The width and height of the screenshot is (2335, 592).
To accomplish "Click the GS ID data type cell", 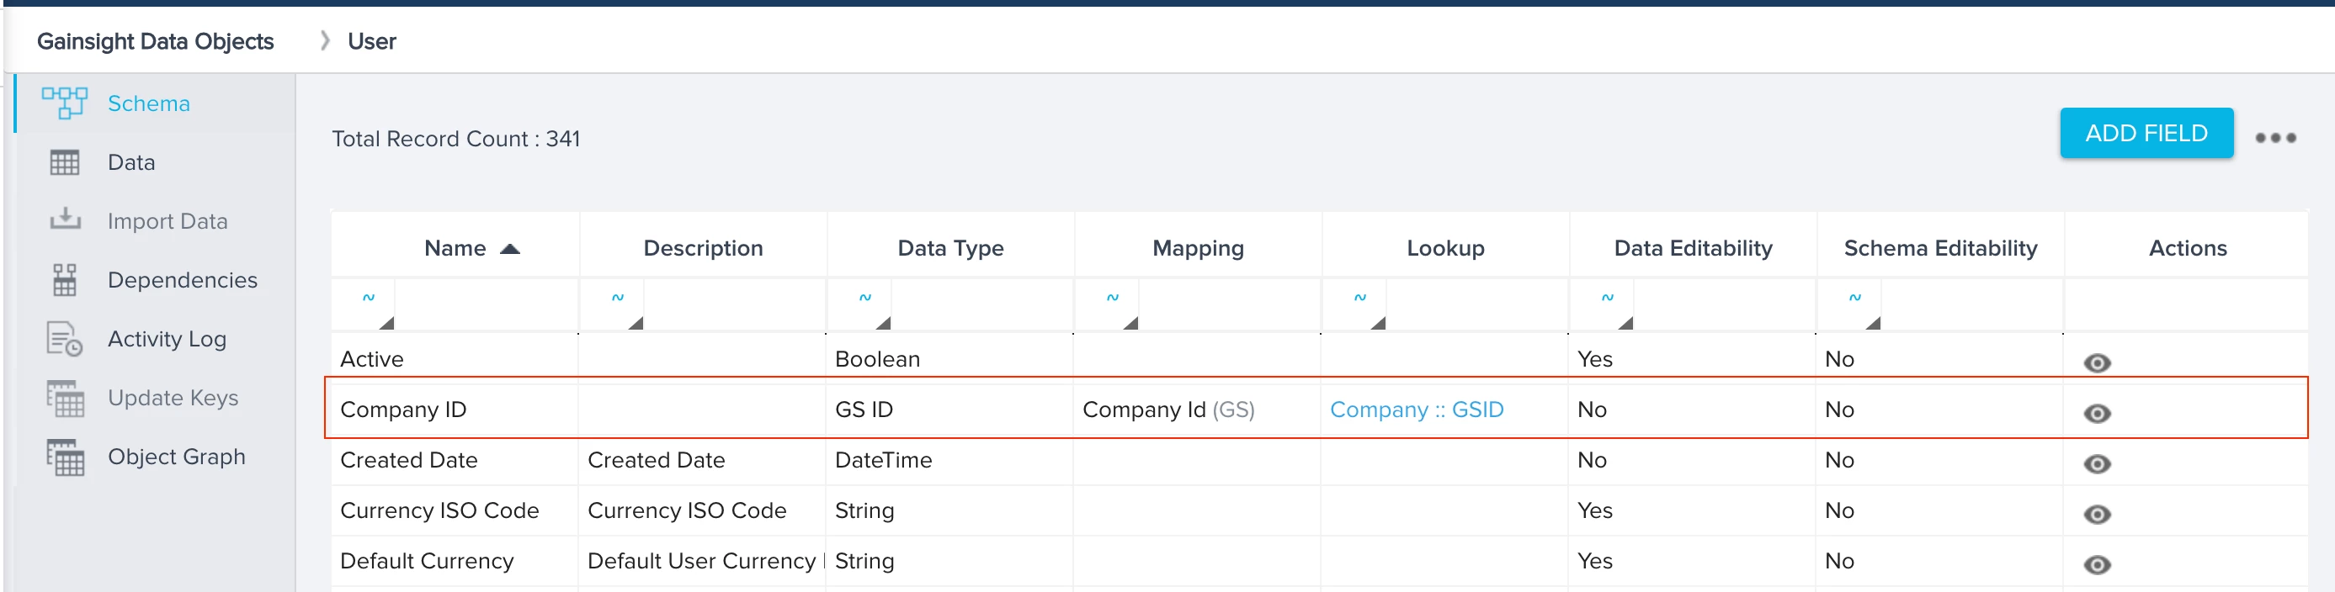I will 950,410.
